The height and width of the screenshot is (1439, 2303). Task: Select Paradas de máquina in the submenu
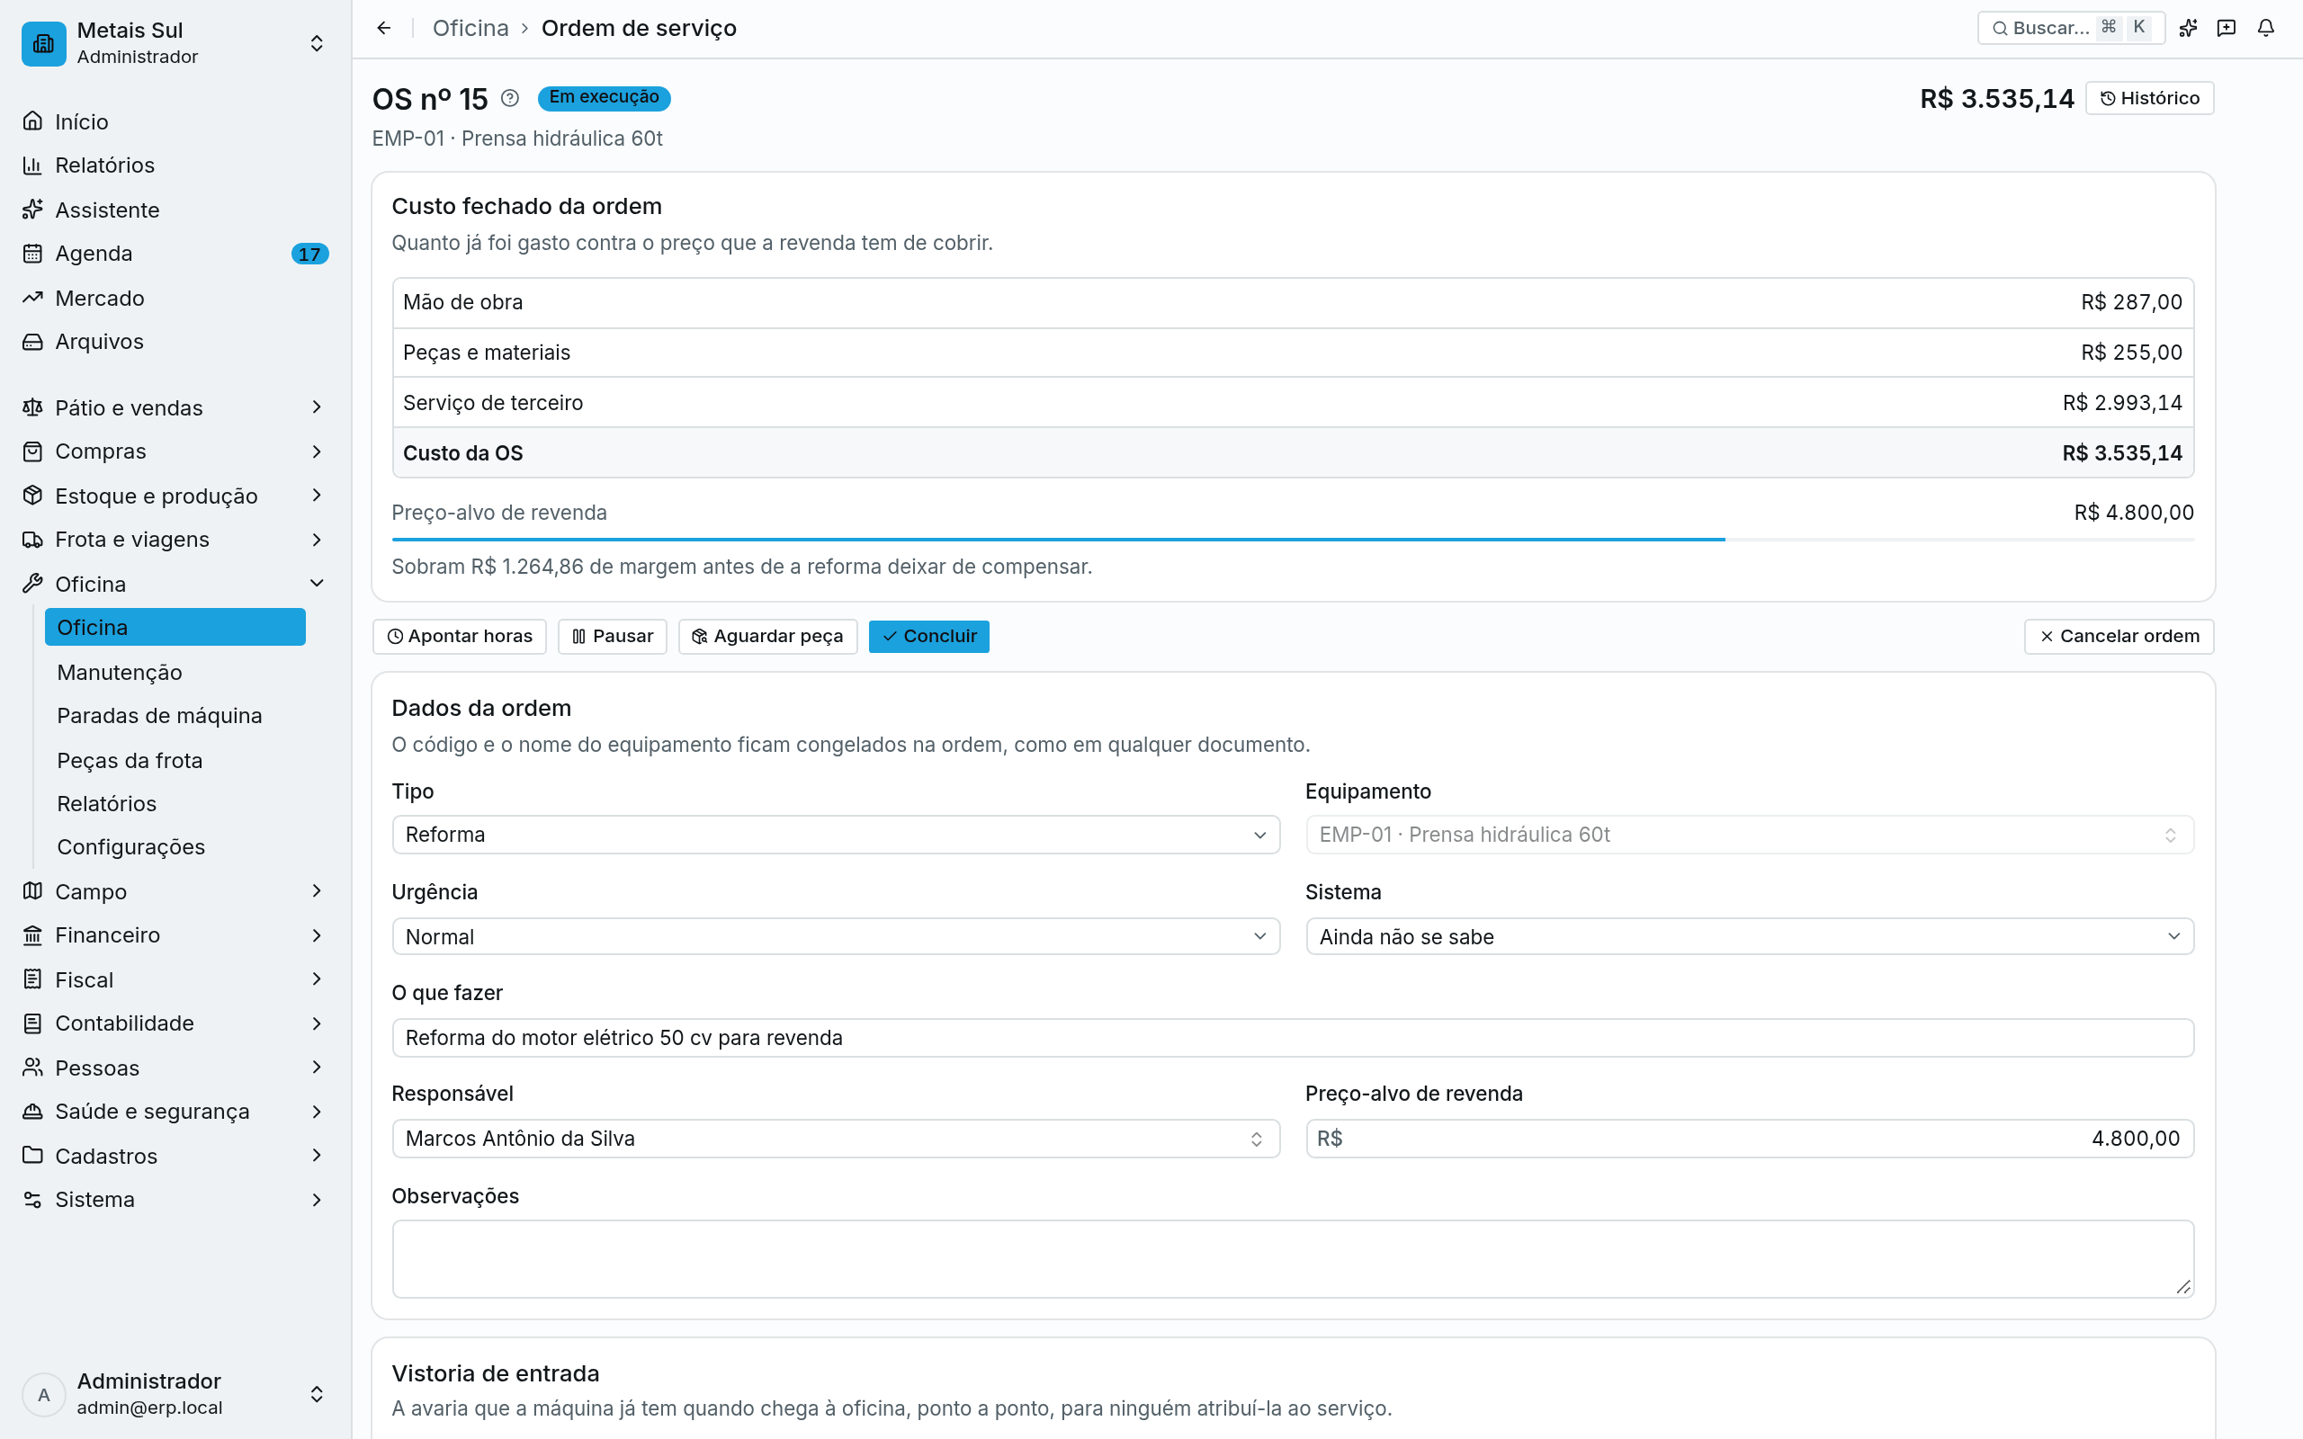coord(175,716)
